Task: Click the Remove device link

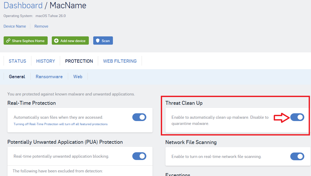Action: click(x=41, y=26)
